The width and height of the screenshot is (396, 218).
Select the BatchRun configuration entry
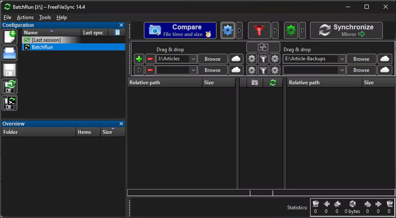(x=42, y=47)
